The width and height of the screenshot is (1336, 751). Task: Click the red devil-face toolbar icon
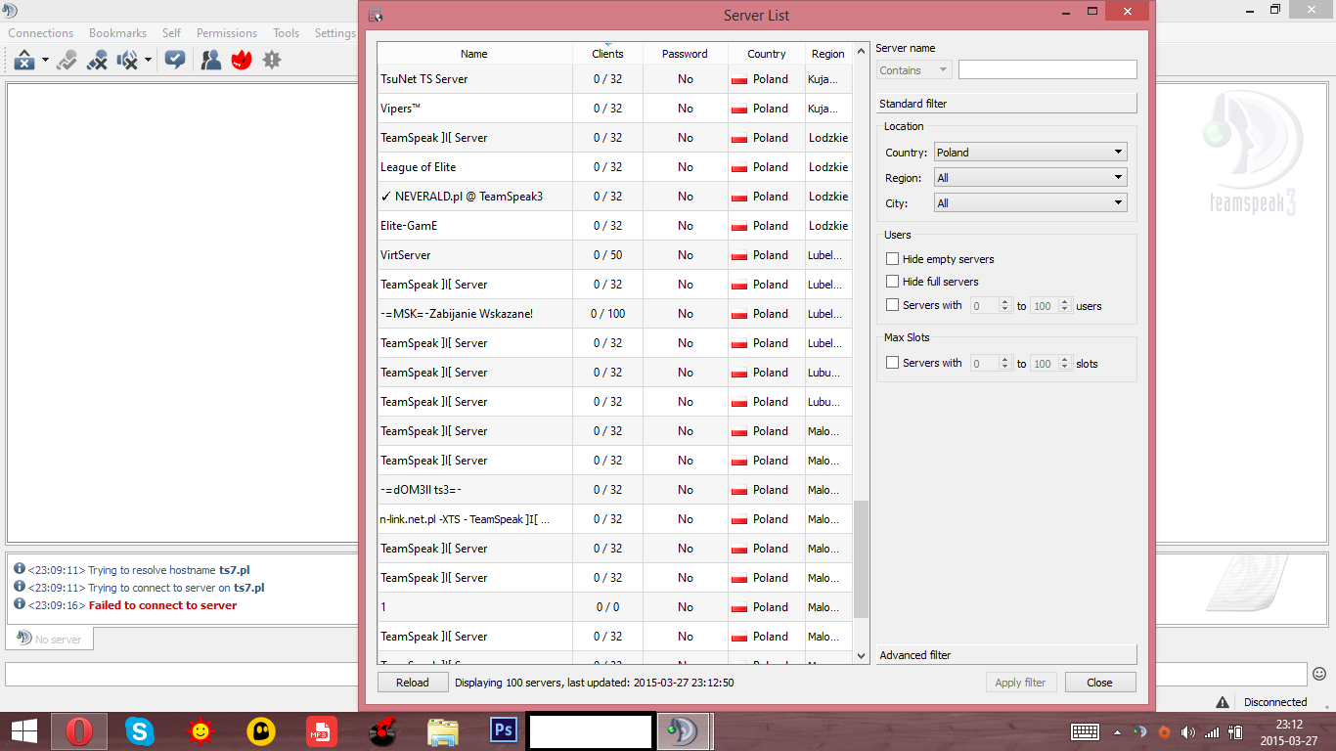[x=242, y=61]
